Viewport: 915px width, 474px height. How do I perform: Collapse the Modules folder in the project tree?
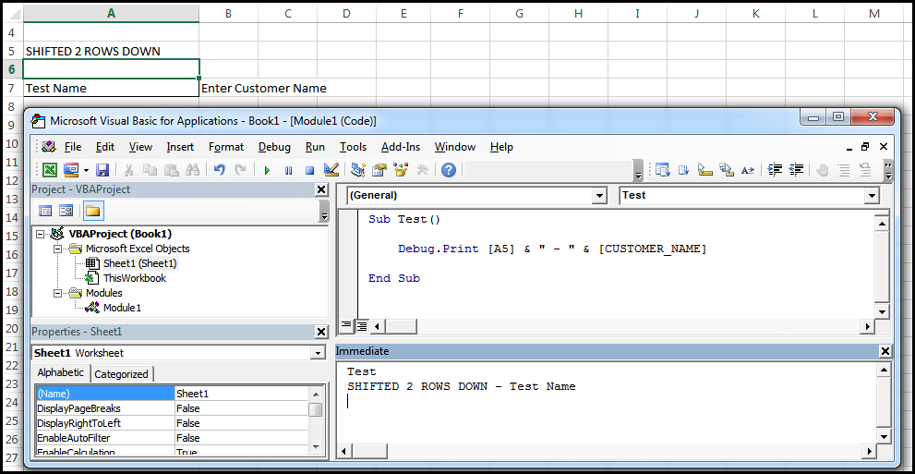click(x=57, y=293)
